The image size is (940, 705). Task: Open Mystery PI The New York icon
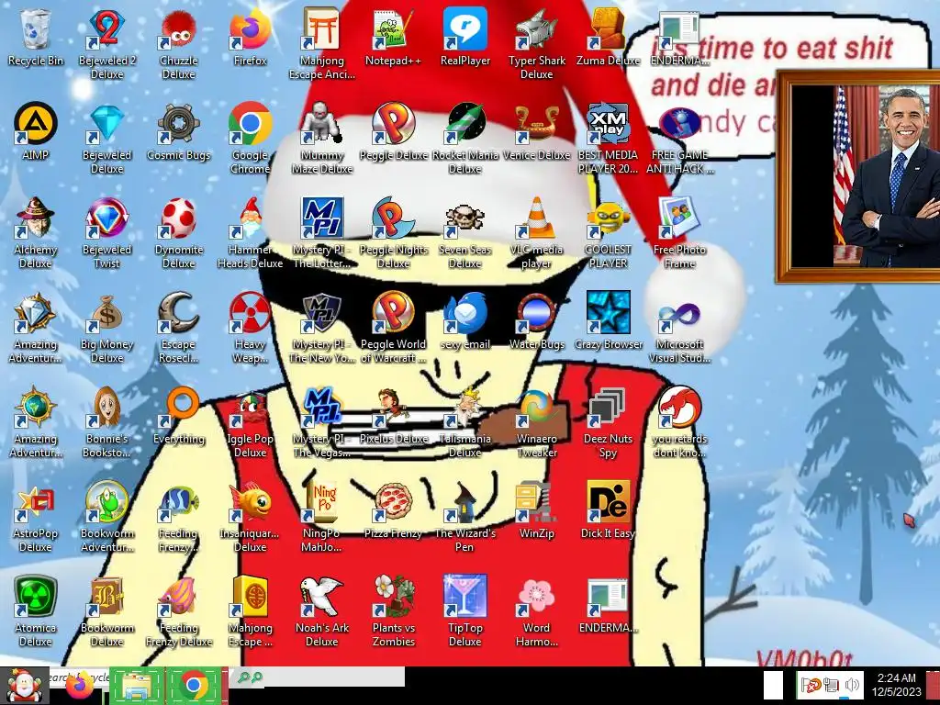322,329
